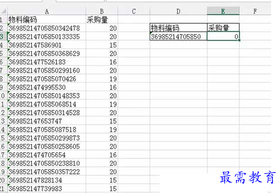This screenshot has height=193, width=280.
Task: Select cell with 36985214705850299160
Action: tap(47, 70)
